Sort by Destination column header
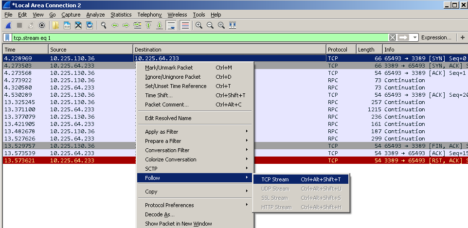Screen dimensions: 468x228 [230, 50]
